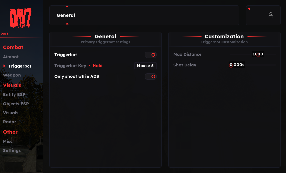This screenshot has width=286, height=173.
Task: Open the Mouse 5 key binding box
Action: tap(145, 66)
